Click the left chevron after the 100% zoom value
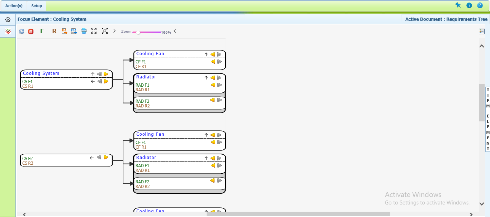 [x=175, y=31]
